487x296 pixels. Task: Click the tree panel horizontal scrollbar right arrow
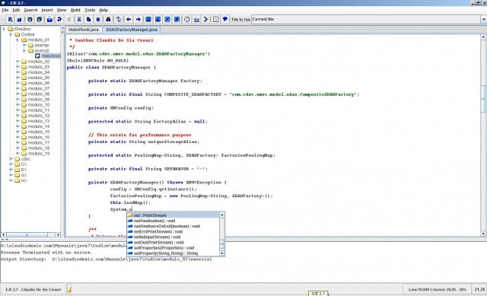[x=58, y=234]
